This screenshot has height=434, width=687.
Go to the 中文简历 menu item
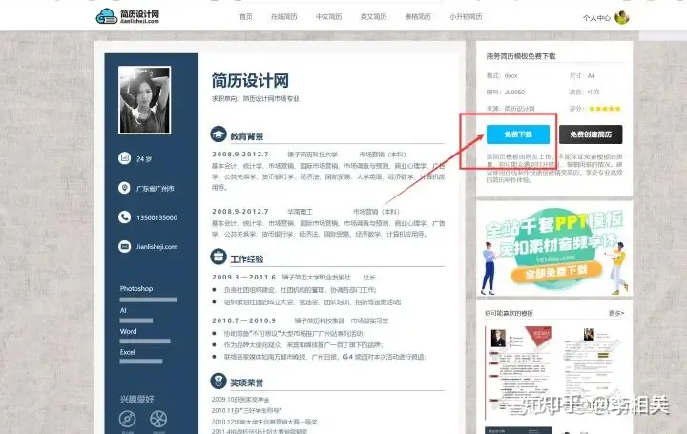[328, 16]
